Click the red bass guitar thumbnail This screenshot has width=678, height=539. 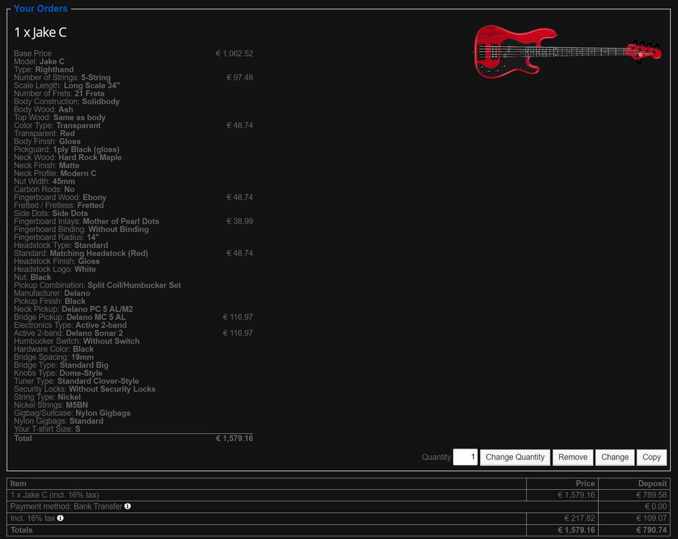pyautogui.click(x=567, y=52)
